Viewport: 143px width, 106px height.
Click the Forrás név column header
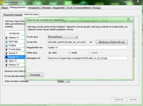pos(15,33)
